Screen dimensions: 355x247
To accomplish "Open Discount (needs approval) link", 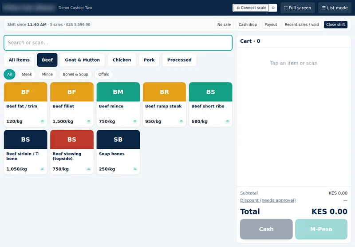I will tap(268, 200).
